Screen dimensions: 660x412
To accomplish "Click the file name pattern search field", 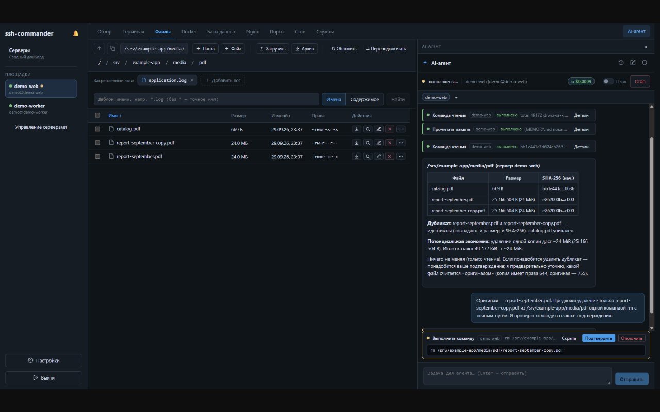I will tap(206, 99).
